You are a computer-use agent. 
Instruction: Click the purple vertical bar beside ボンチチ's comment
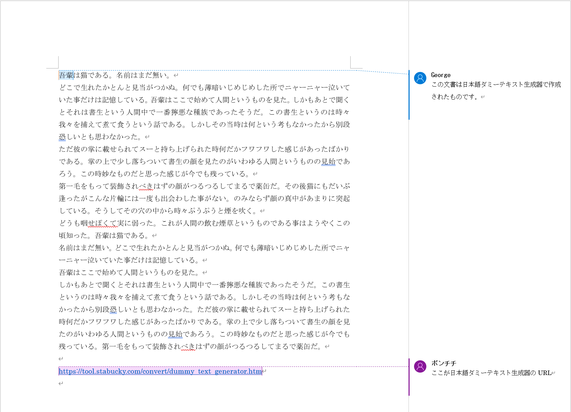point(409,377)
